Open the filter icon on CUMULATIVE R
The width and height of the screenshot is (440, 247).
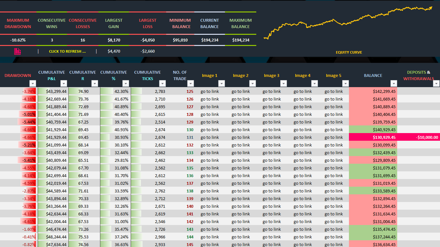(95, 83)
